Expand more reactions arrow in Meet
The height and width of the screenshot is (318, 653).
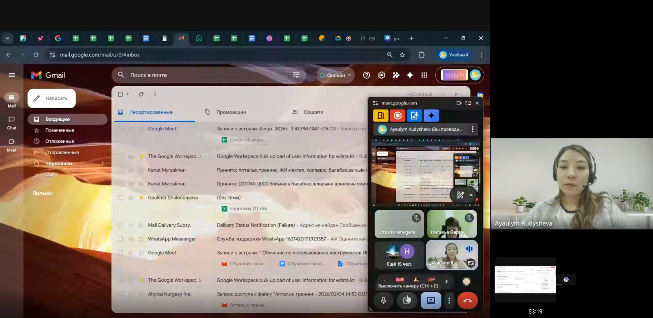click(x=446, y=281)
